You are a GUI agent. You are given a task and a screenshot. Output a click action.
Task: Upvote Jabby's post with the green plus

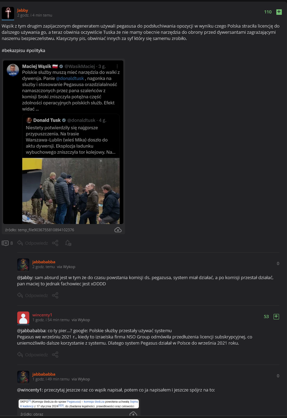tap(279, 12)
